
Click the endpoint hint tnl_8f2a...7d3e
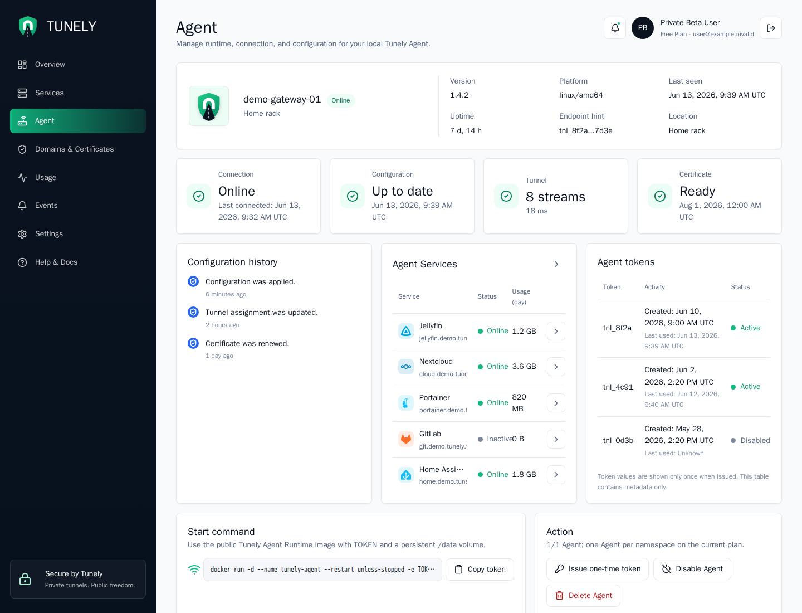point(586,131)
